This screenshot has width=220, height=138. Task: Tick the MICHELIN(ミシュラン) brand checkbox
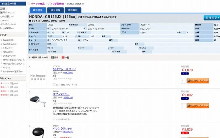[x=1, y=63]
